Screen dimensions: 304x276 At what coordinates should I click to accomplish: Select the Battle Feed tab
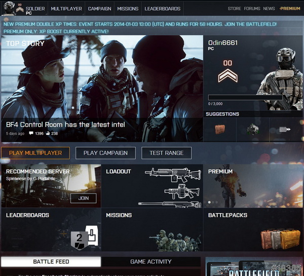click(x=51, y=262)
